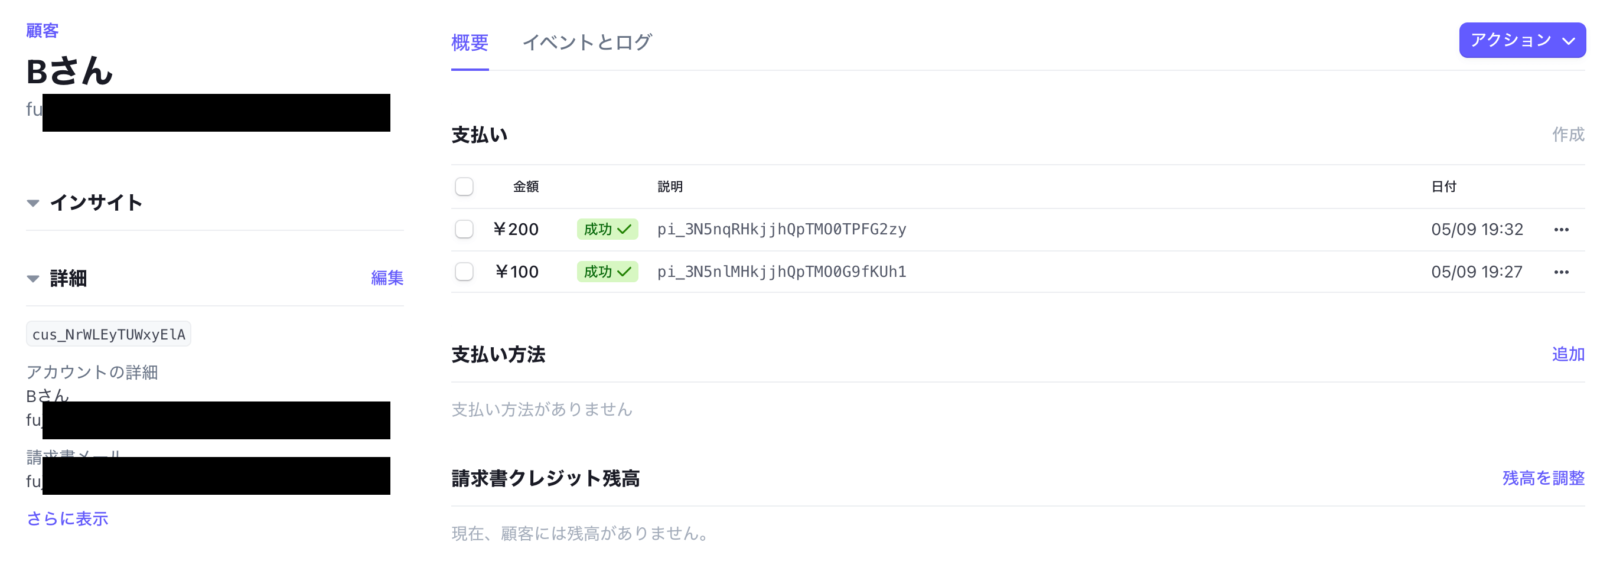
Task: Select the checkbox for the ¥100 payment
Action: [x=464, y=272]
